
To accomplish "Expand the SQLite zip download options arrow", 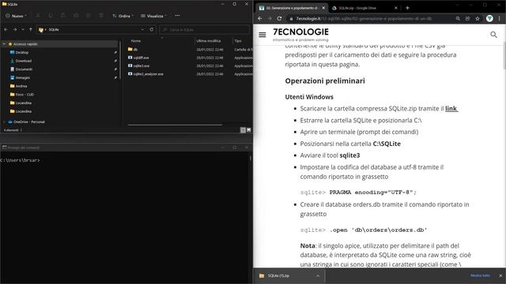I will 318,275.
